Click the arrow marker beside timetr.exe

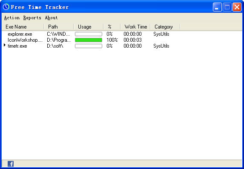pyautogui.click(x=5, y=45)
